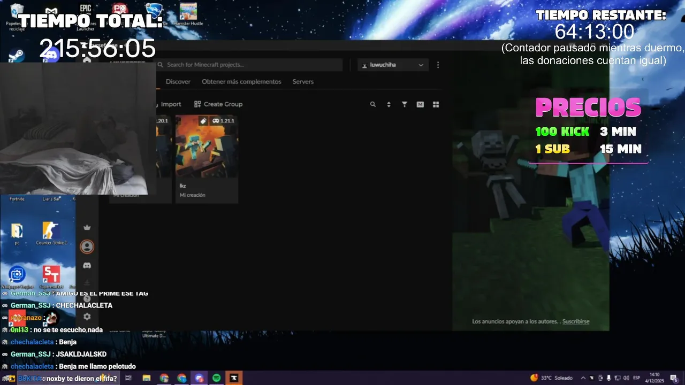The image size is (685, 385).
Task: Open the three-dot menu next to account
Action: 438,65
